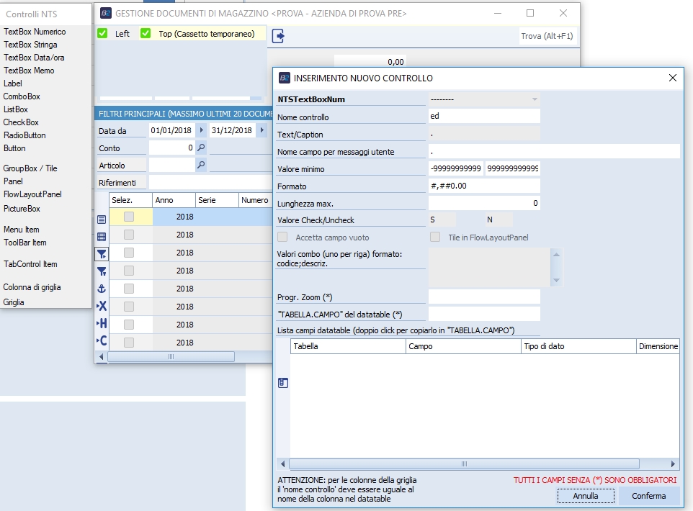This screenshot has height=511, width=693.
Task: Select TextBox Stringa control
Action: click(30, 45)
